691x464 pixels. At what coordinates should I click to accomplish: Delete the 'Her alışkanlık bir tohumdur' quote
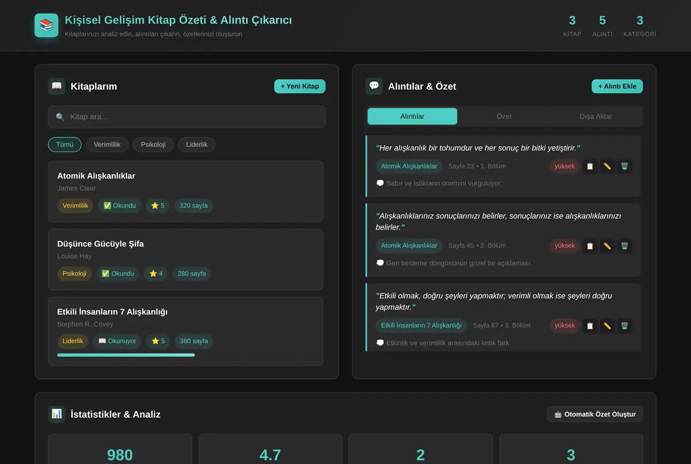[x=624, y=166]
